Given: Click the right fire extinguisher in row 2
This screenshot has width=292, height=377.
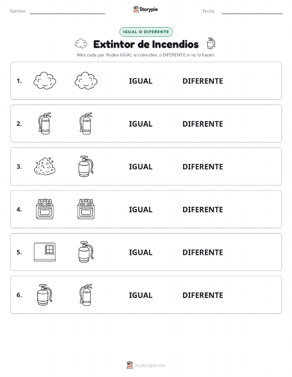Looking at the screenshot, I should click(86, 124).
